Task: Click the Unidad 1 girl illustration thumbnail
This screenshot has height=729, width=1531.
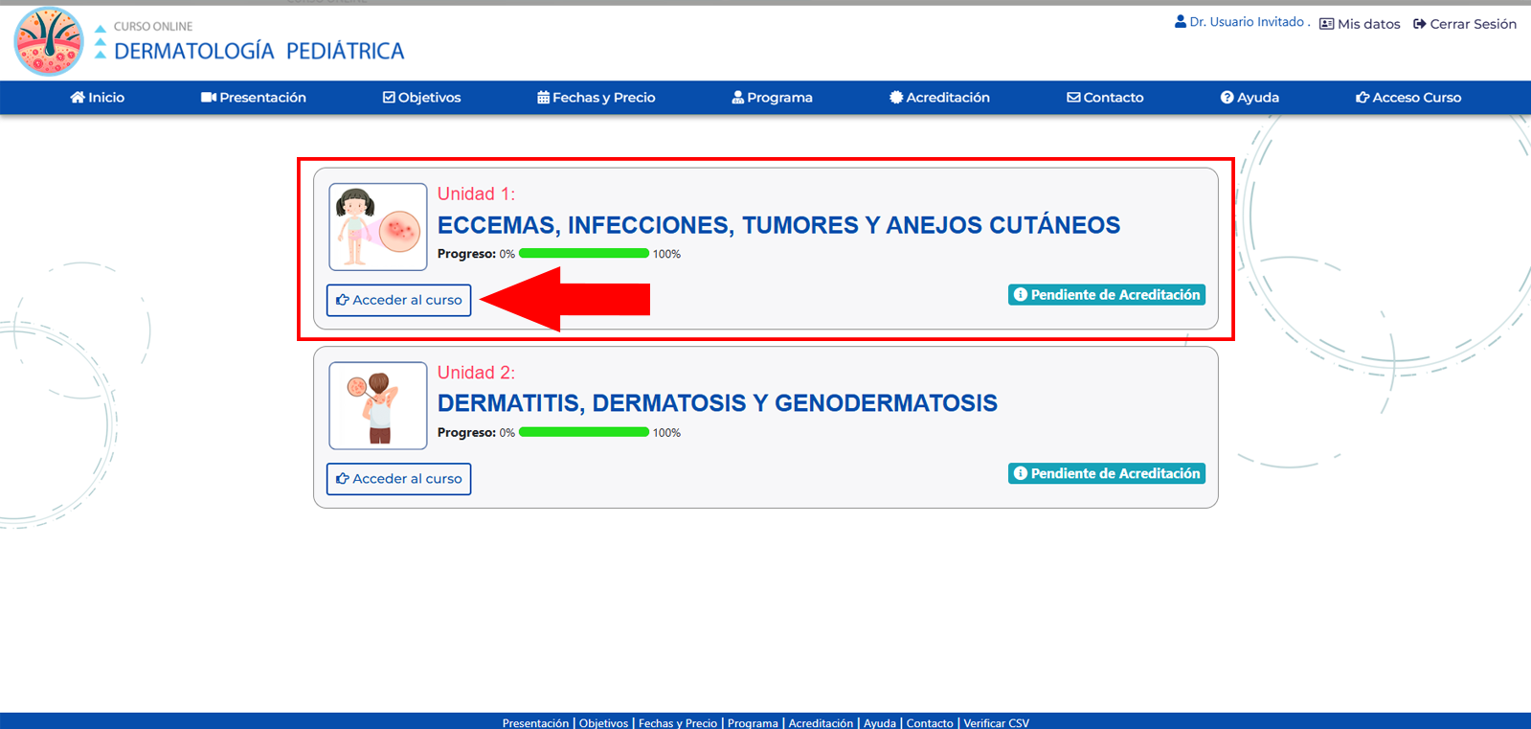Action: pyautogui.click(x=378, y=227)
